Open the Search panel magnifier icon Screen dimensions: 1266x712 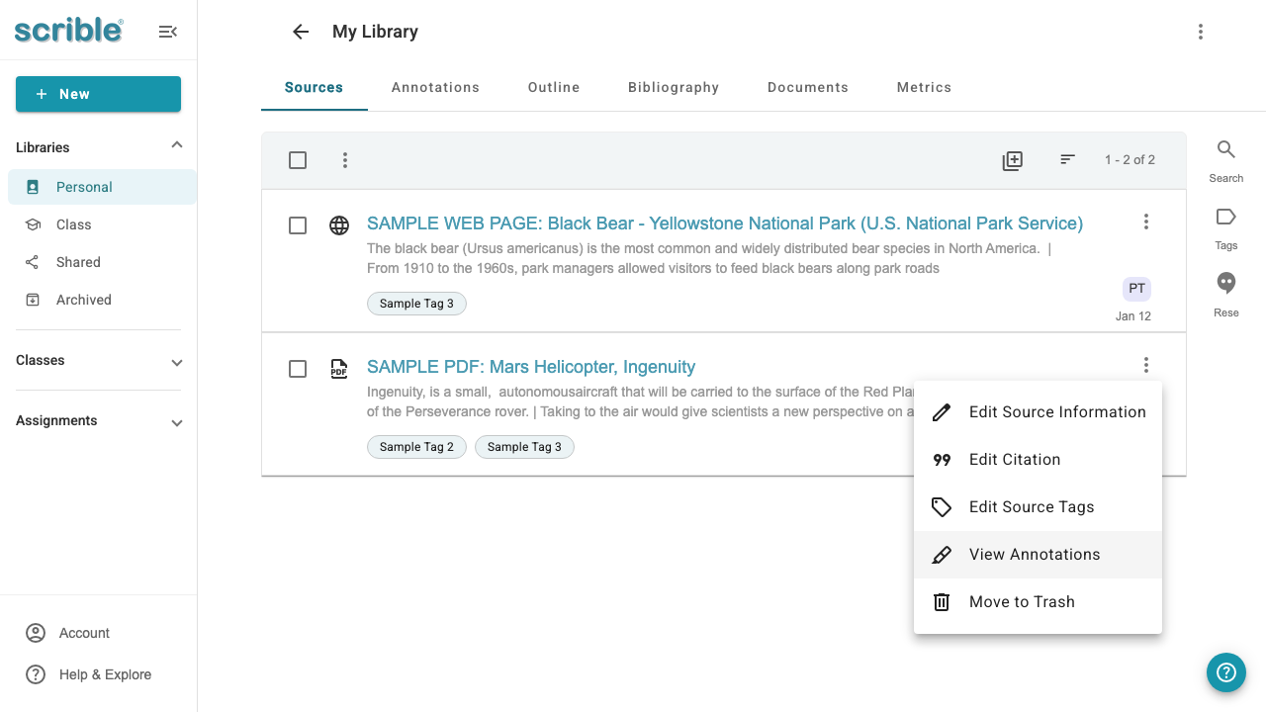pos(1226,149)
